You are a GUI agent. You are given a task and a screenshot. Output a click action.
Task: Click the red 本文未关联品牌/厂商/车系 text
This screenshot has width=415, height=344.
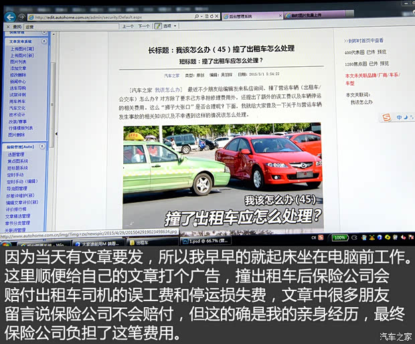click(372, 79)
